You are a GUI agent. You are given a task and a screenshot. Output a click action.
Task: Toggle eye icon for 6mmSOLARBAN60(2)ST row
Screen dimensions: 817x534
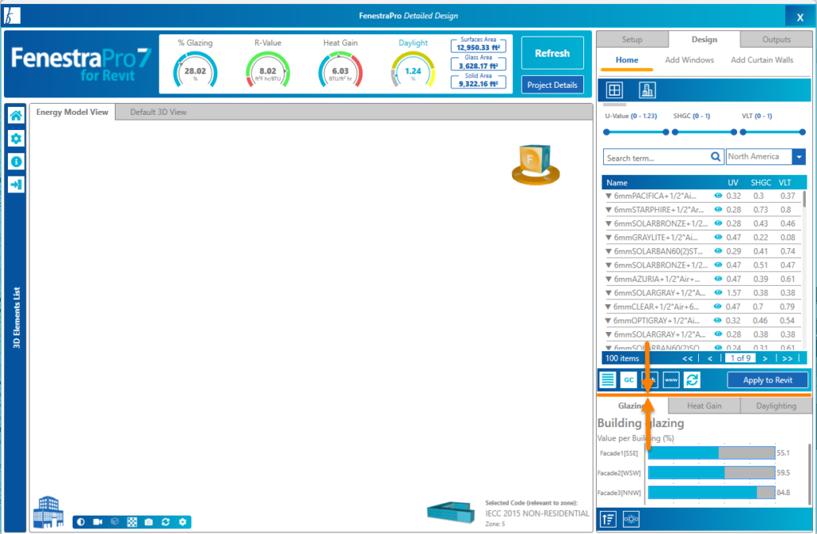click(718, 251)
